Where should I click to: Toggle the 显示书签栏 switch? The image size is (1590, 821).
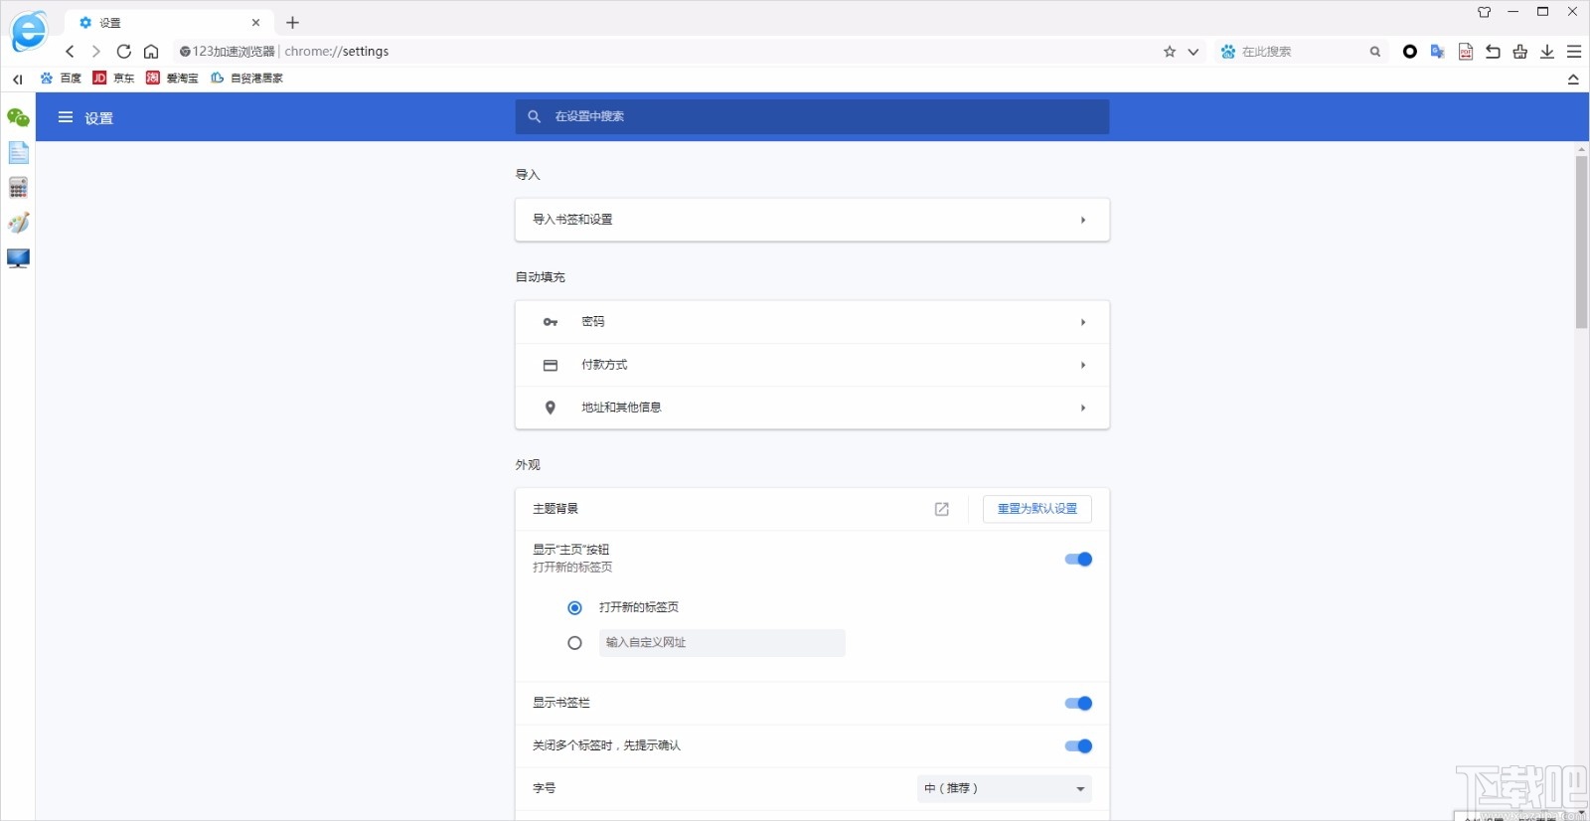coord(1078,703)
